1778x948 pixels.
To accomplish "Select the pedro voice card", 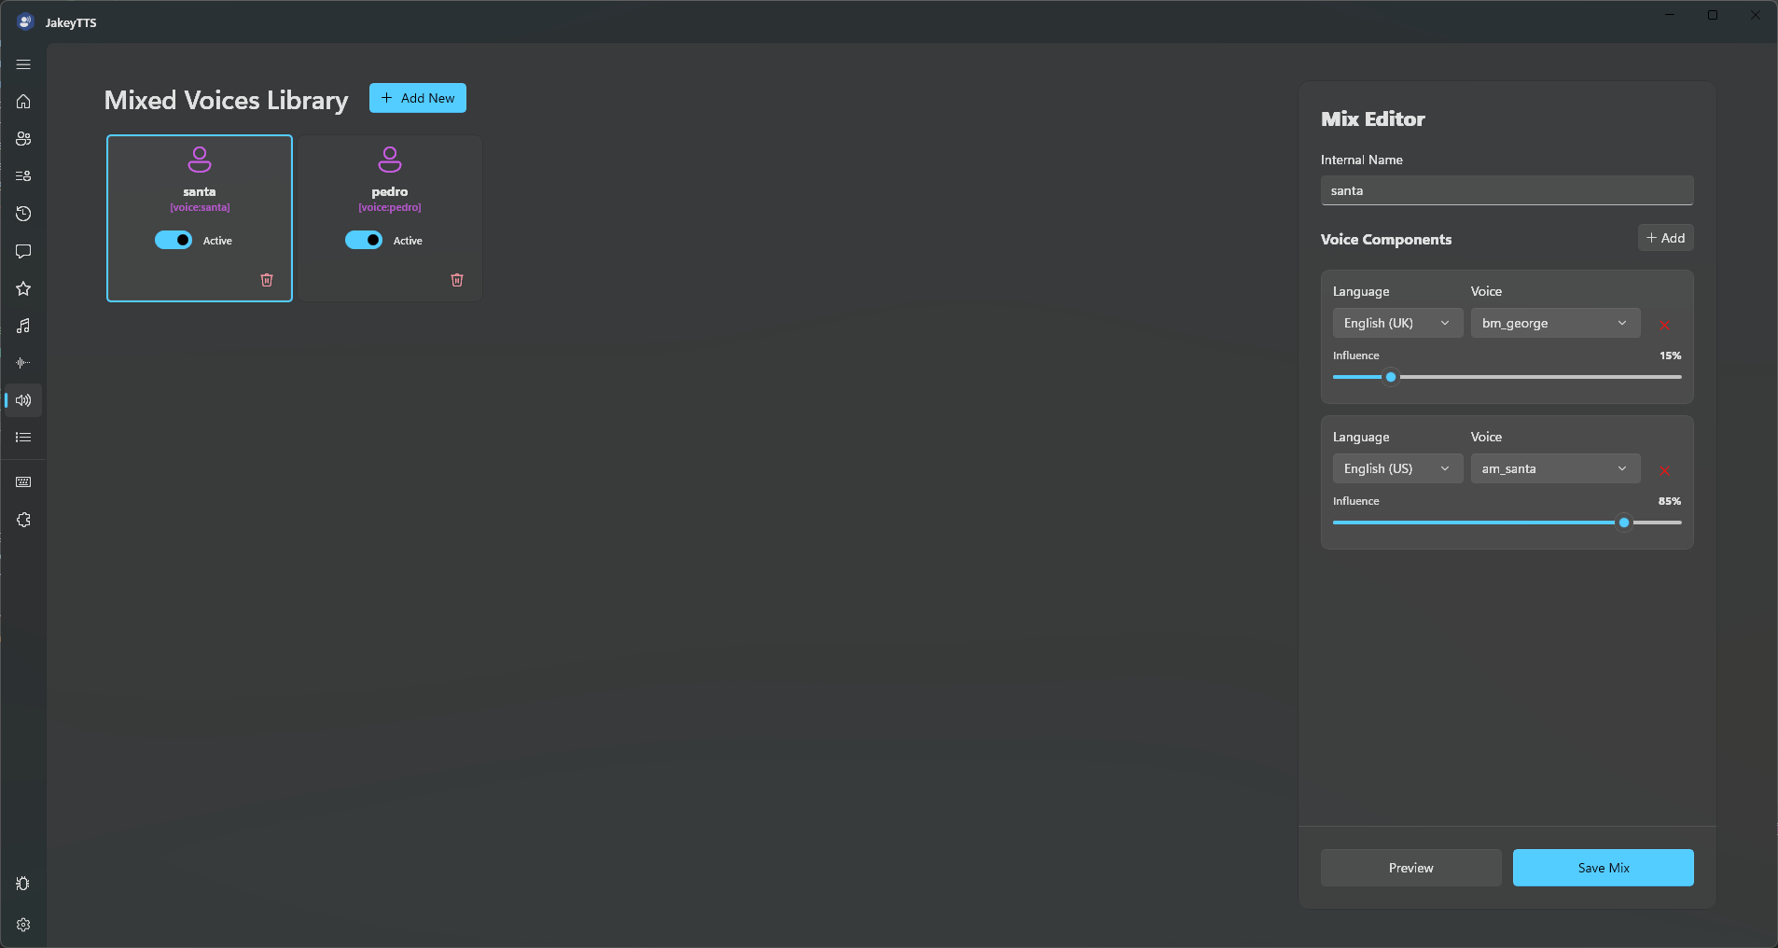I will (x=390, y=218).
